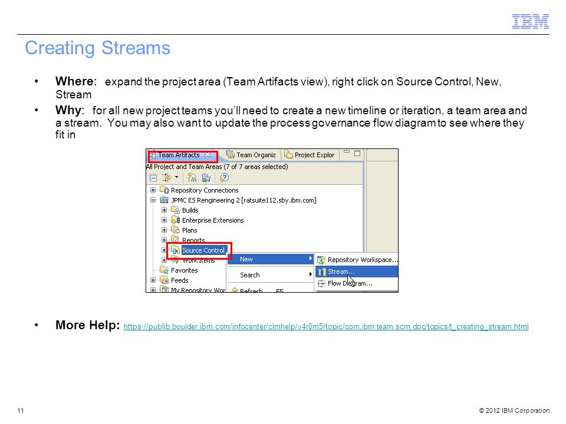566x424 pixels.
Task: Select the Source Control tree label
Action: (203, 250)
